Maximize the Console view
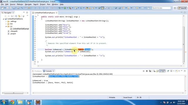Viewport: 188px width, 105px height. [185, 71]
